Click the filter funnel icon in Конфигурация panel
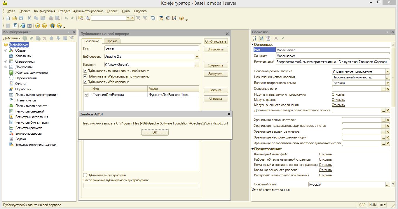398x209 pixels. (x=71, y=38)
